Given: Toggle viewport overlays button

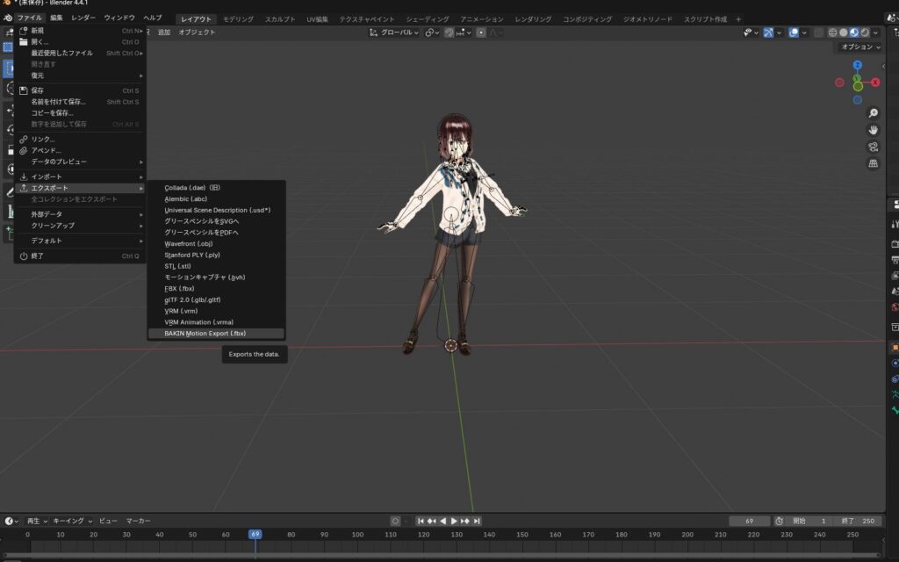Looking at the screenshot, I should click(794, 32).
